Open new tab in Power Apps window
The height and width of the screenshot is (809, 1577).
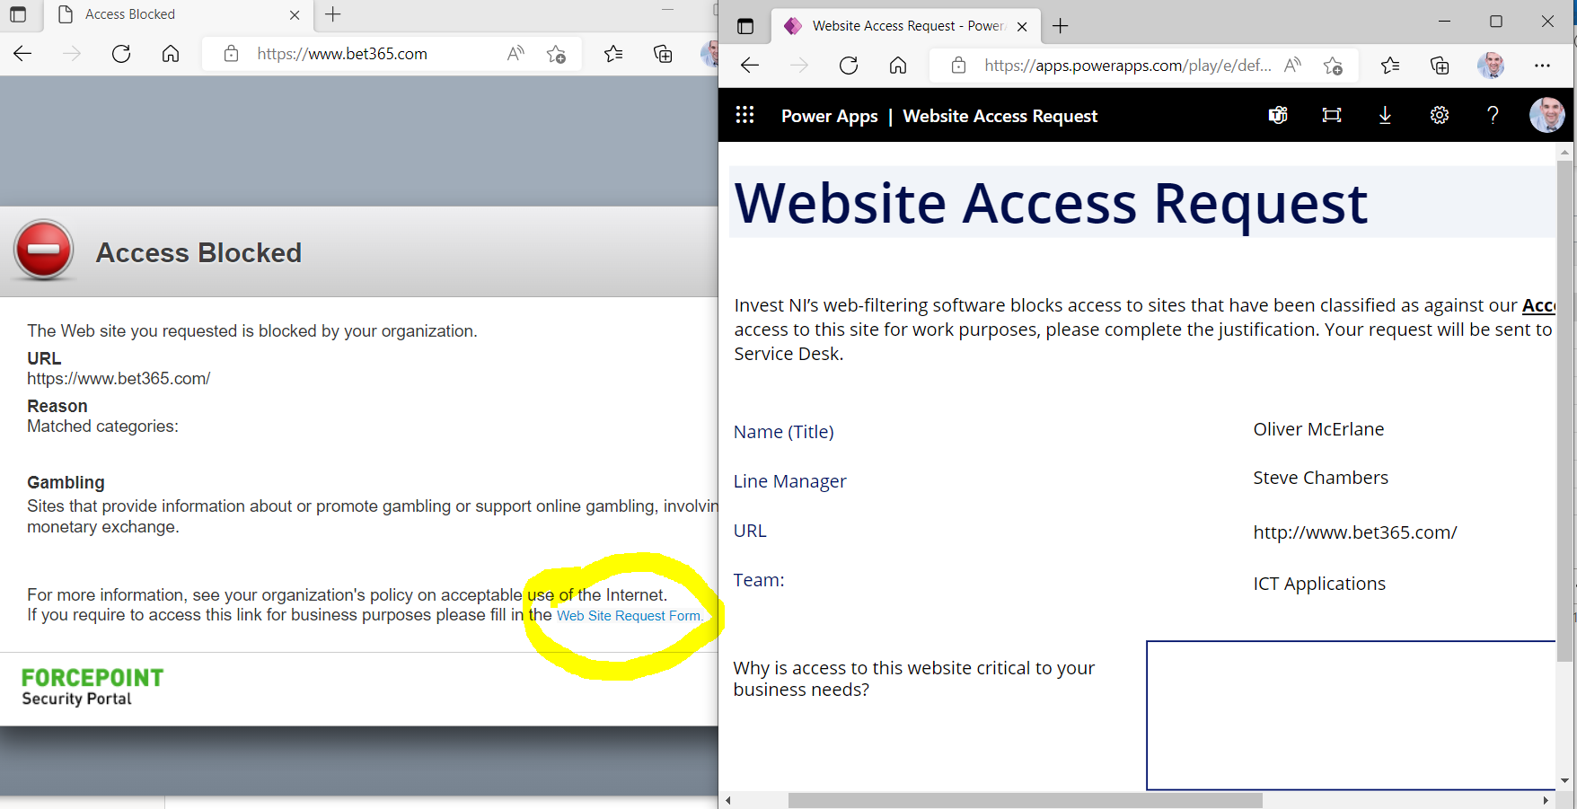click(x=1061, y=26)
